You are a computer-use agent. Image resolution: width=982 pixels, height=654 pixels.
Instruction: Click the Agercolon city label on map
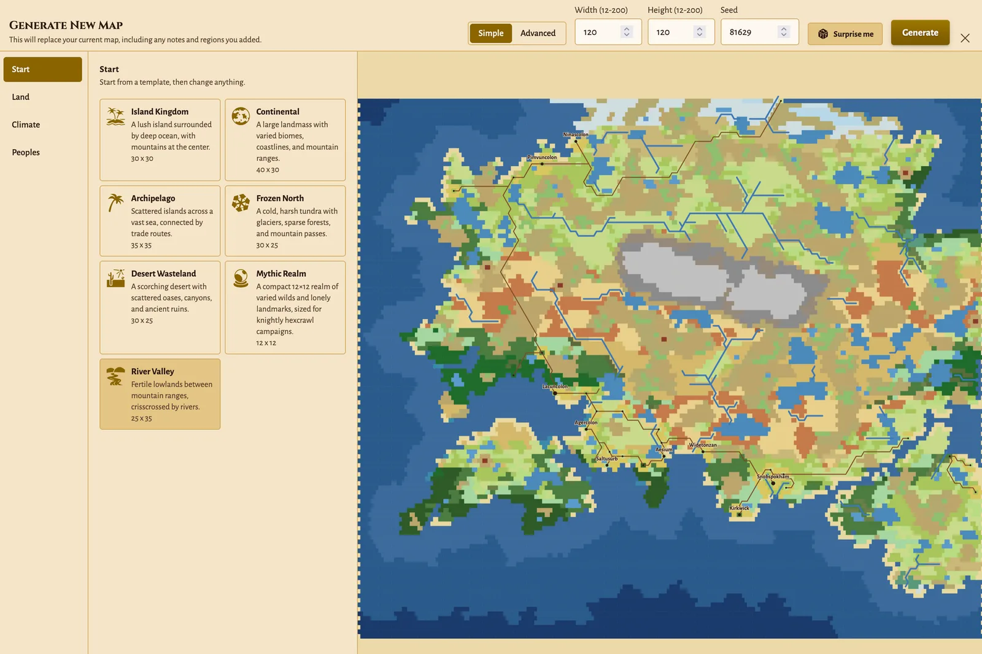click(x=586, y=423)
